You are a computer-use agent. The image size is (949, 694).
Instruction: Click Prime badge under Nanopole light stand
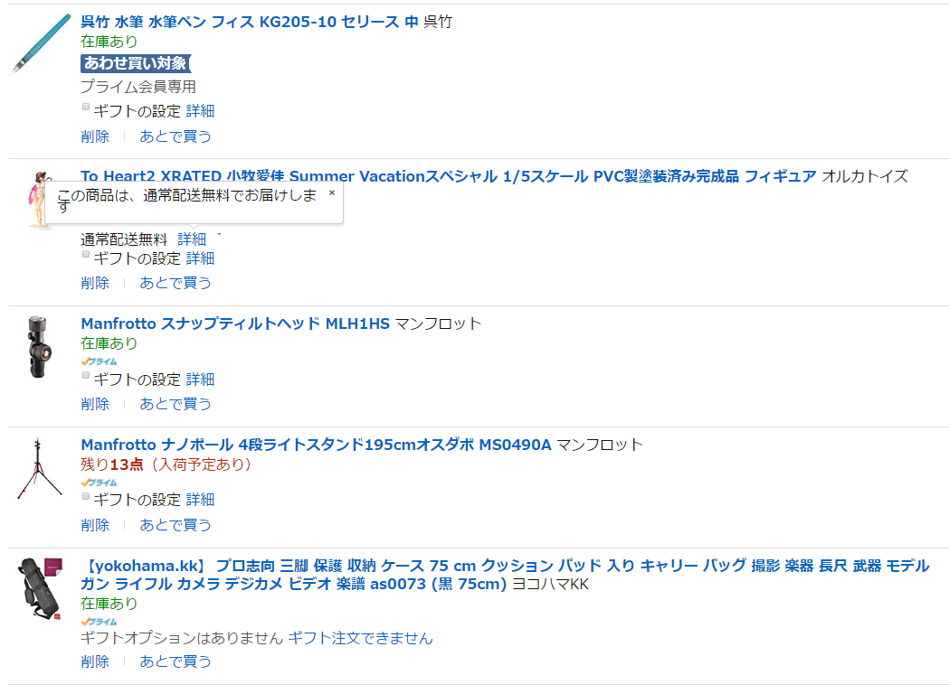tap(99, 483)
